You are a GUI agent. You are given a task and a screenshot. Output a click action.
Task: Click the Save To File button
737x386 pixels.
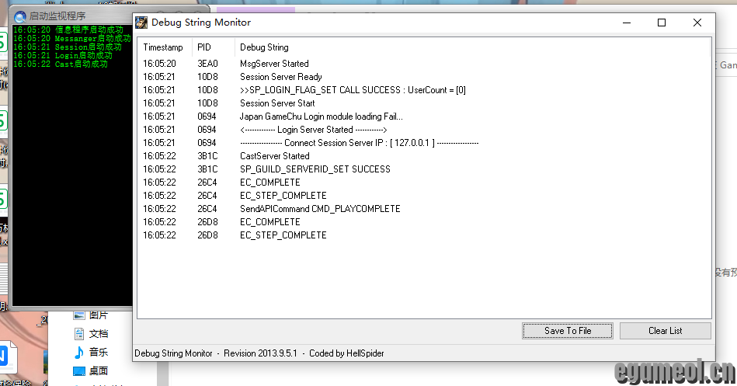[x=568, y=331]
